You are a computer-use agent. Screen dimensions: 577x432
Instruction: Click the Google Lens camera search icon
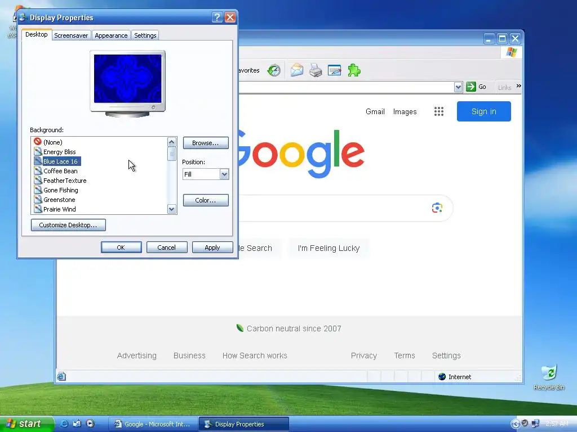coord(437,208)
